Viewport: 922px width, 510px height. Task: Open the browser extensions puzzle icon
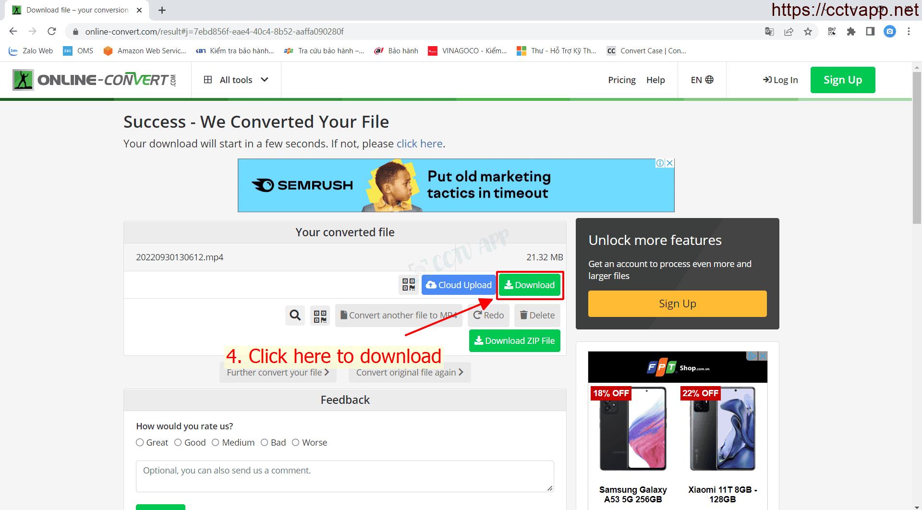coord(851,32)
